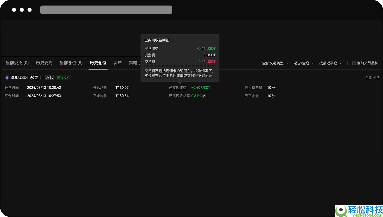Image resolution: width=383 pixels, height=217 pixels.
Task: Click the browser address bar
Action: click(x=106, y=10)
